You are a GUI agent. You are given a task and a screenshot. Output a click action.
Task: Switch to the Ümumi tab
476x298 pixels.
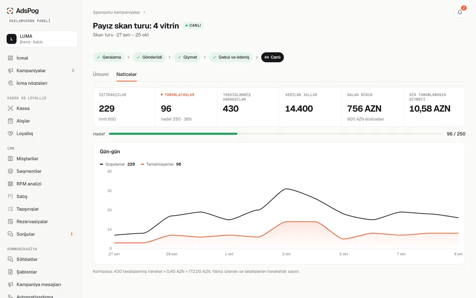click(101, 74)
